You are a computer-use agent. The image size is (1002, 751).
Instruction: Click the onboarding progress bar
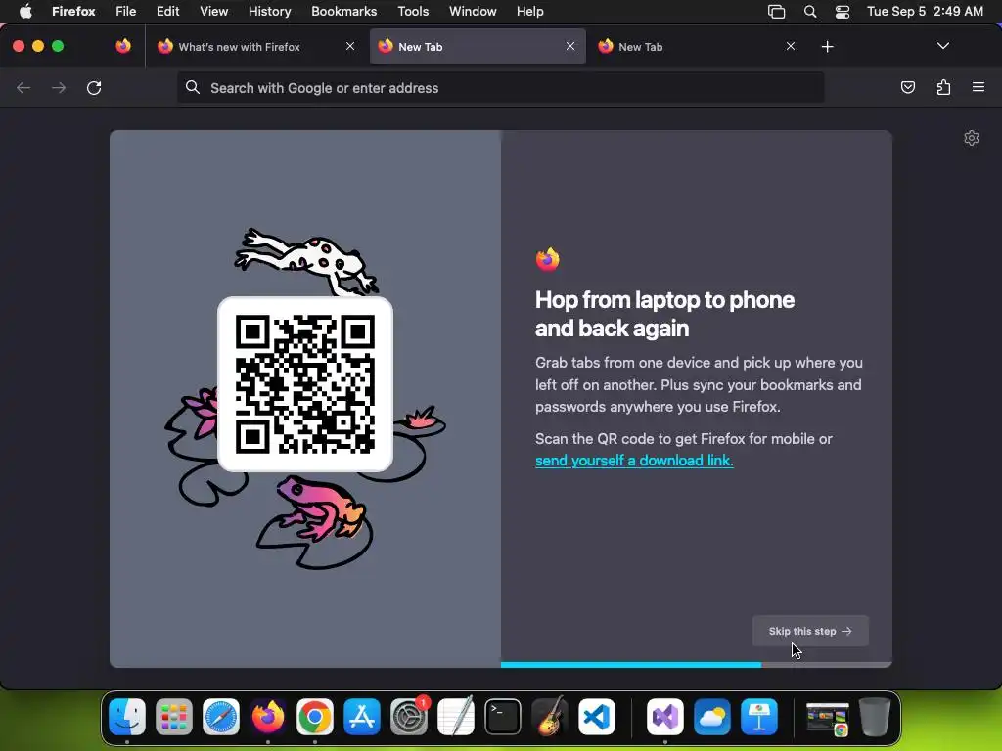tap(696, 665)
